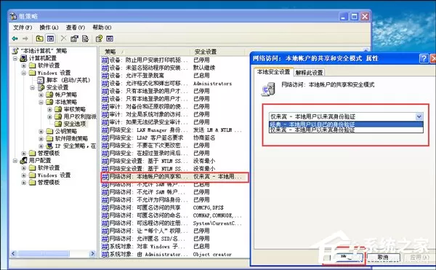Collapse the 计算机配置 tree node
The height and width of the screenshot is (270, 436).
[x=15, y=58]
